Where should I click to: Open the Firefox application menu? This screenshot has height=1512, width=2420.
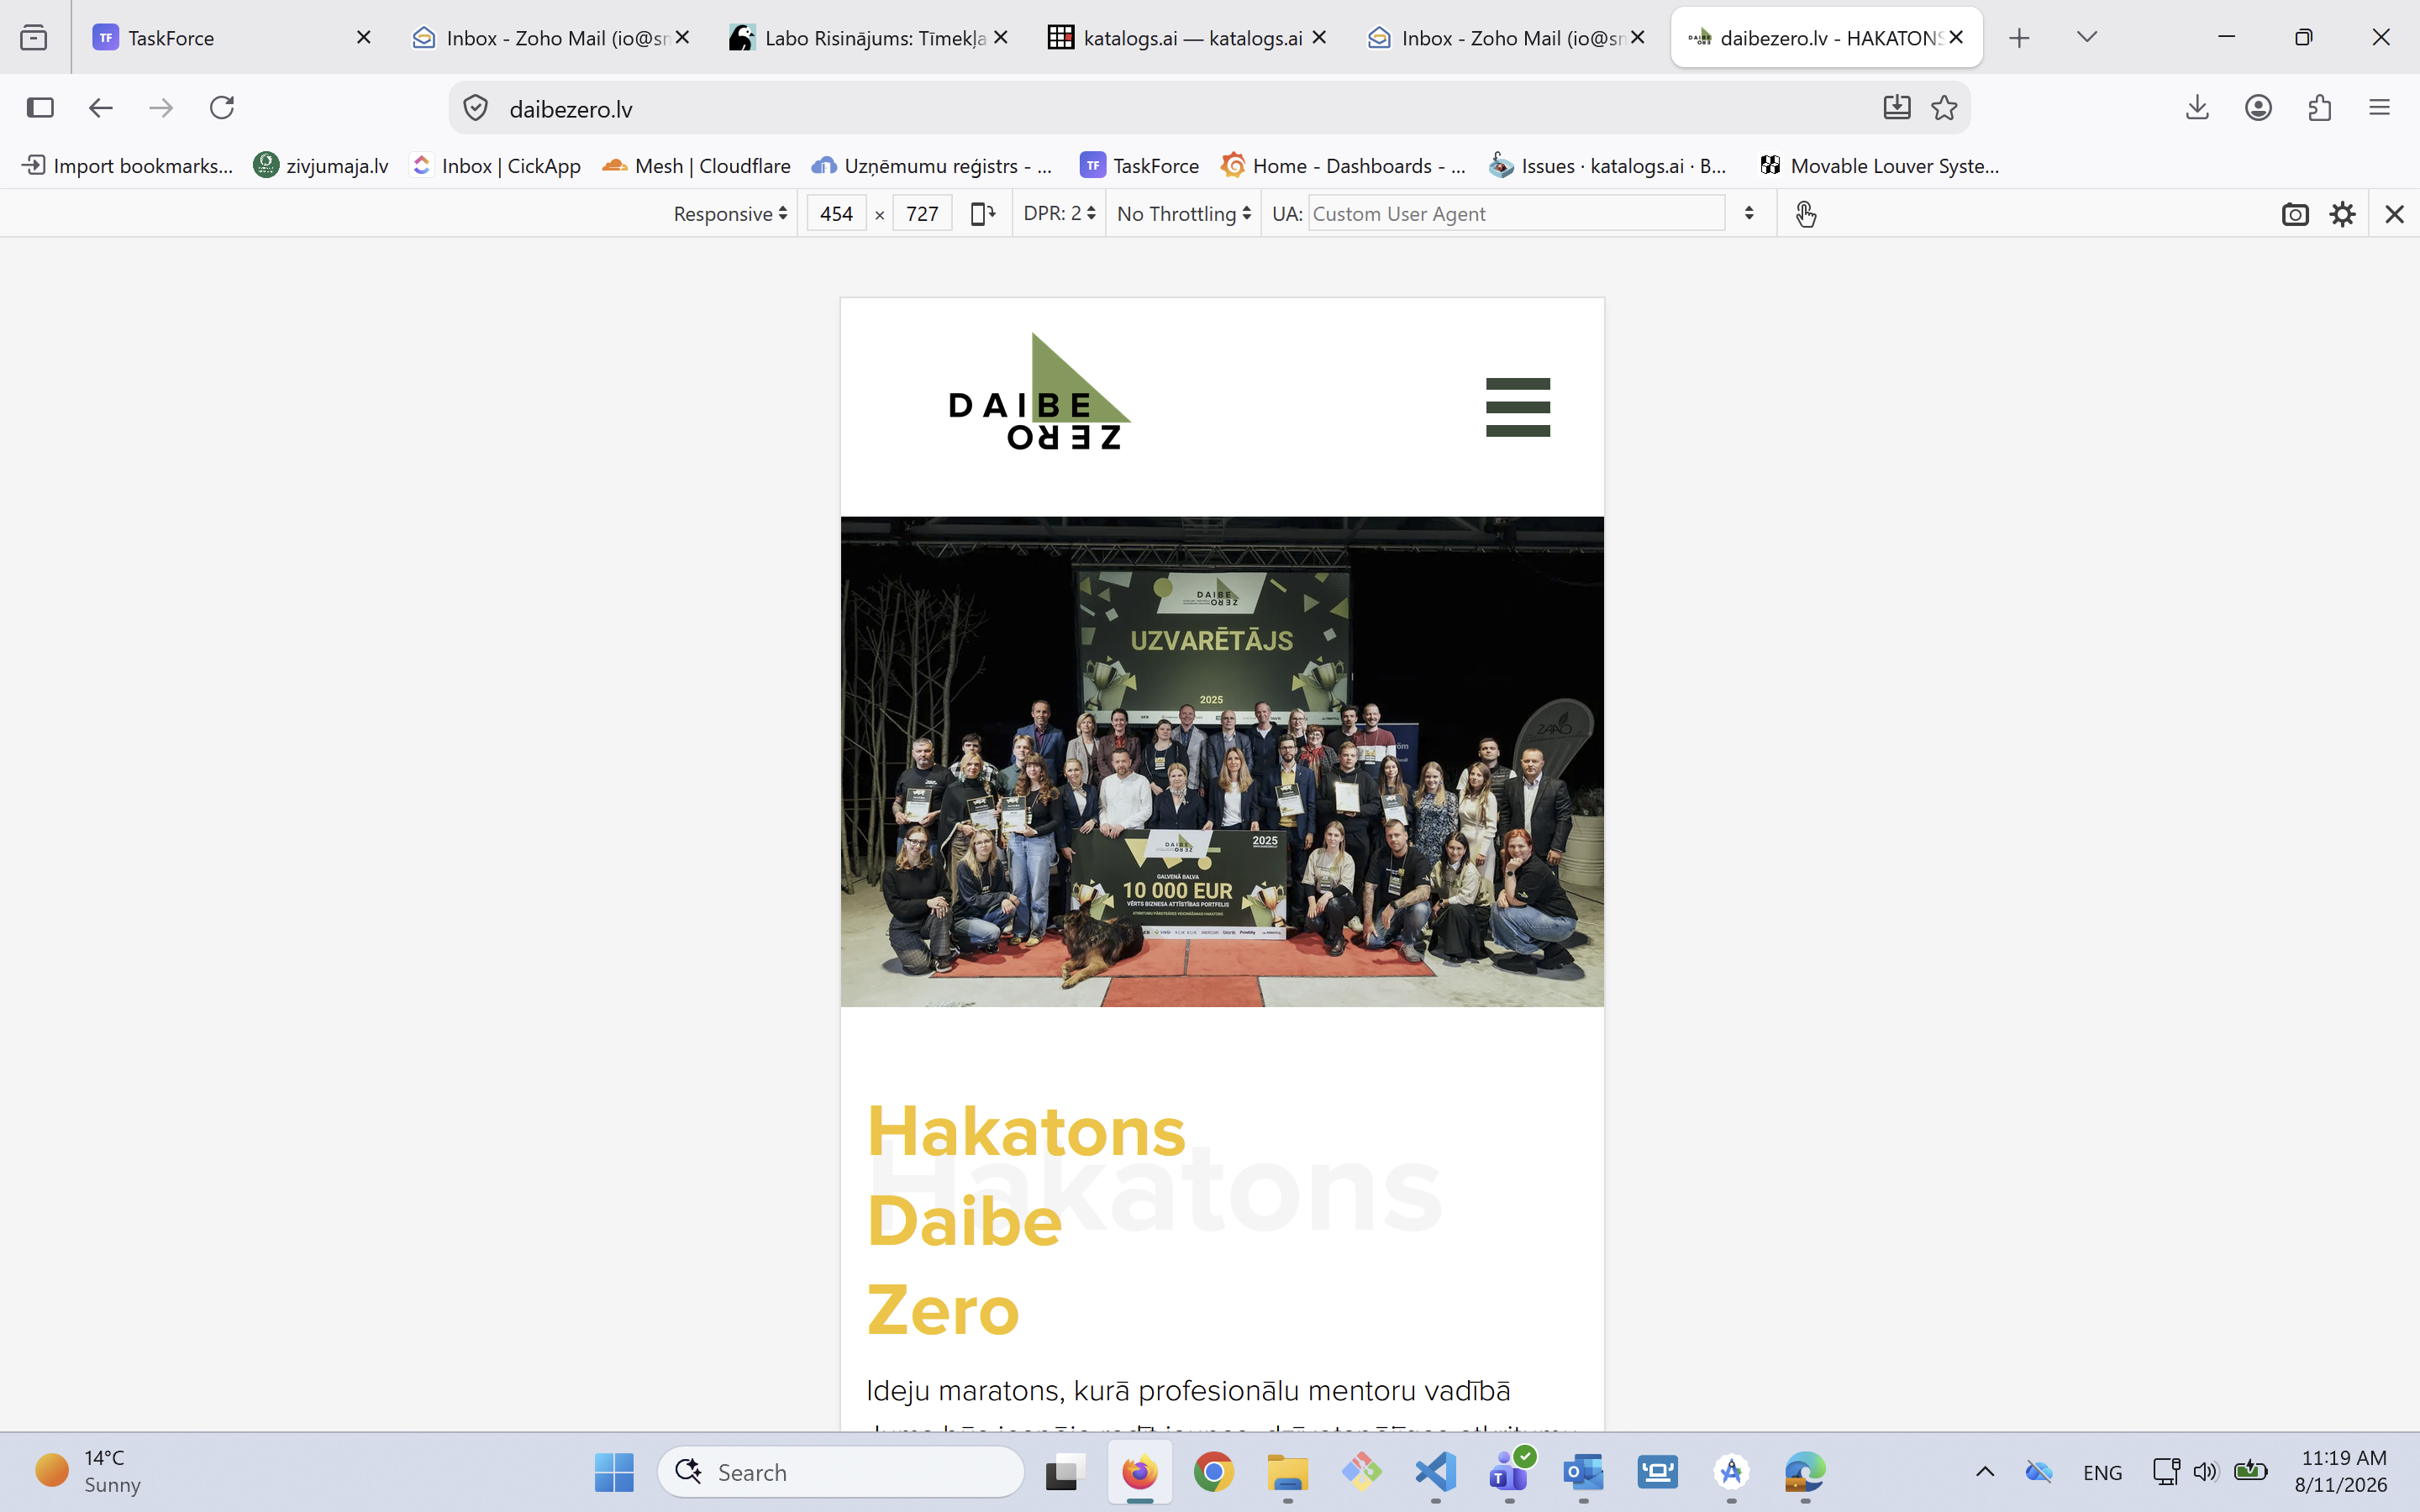pyautogui.click(x=2380, y=107)
